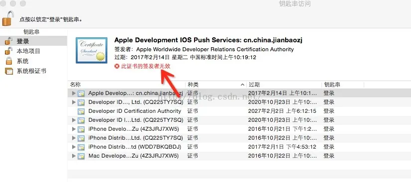Click certificate icon of Developer ID I…Ltd. row

tap(81, 120)
